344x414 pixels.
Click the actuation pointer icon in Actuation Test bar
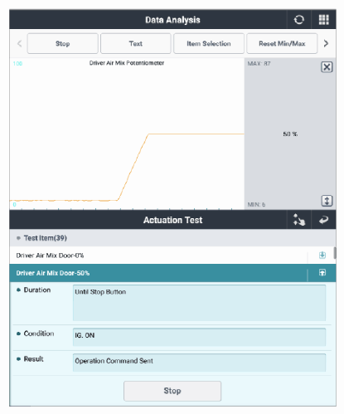pos(299,220)
